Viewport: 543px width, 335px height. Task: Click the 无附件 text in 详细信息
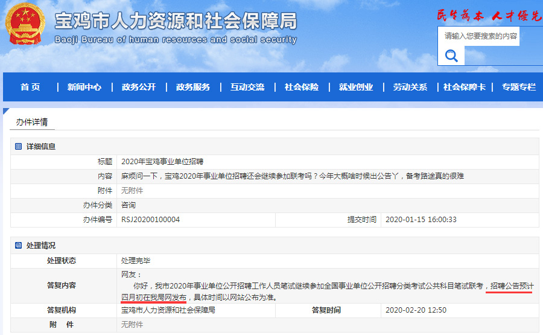coord(132,191)
